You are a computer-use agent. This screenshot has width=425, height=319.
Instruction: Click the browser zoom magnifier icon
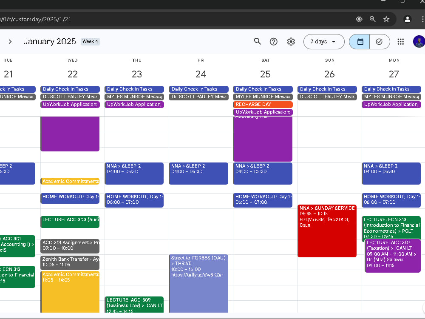pos(373,19)
